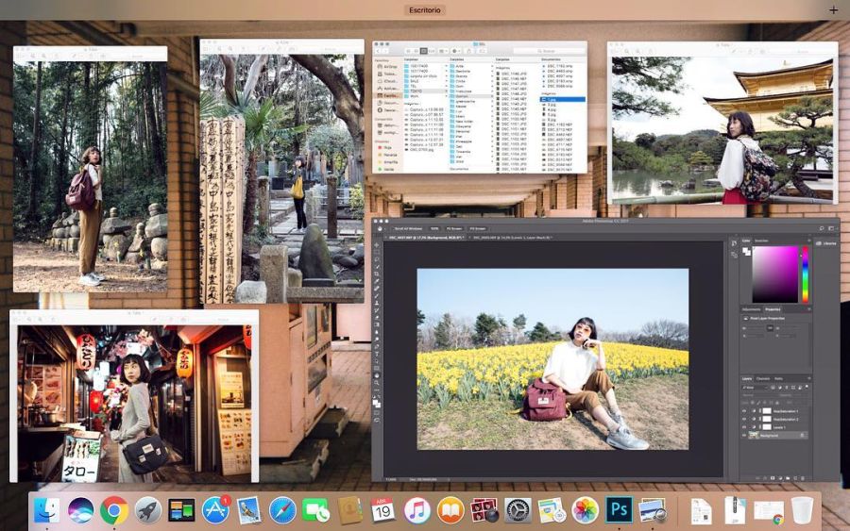Open Photoshop from the Dock
Image resolution: width=850 pixels, height=531 pixels.
click(619, 509)
